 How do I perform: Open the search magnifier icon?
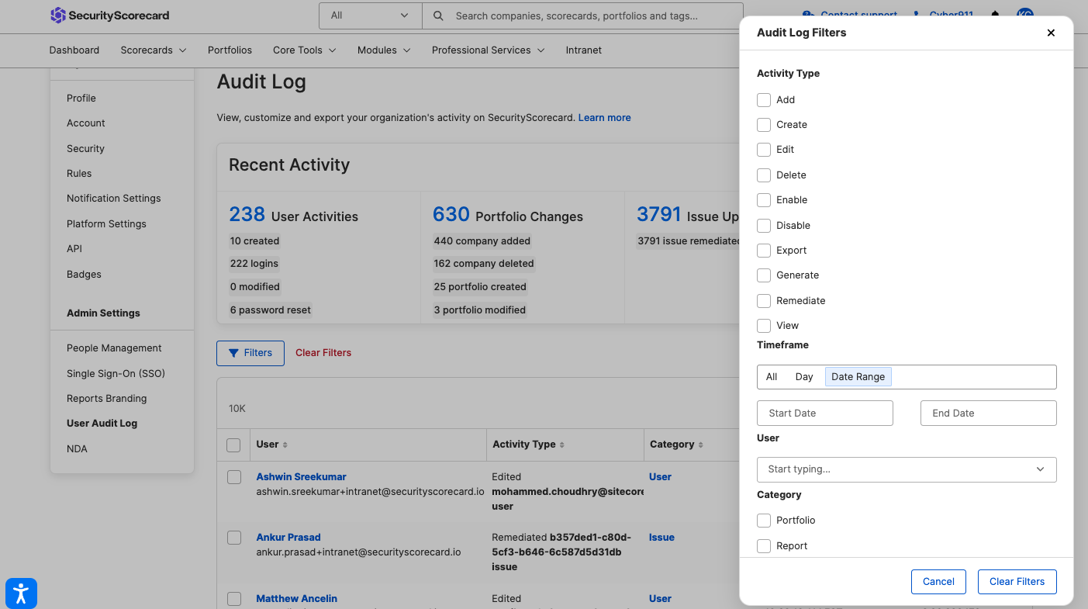[438, 16]
